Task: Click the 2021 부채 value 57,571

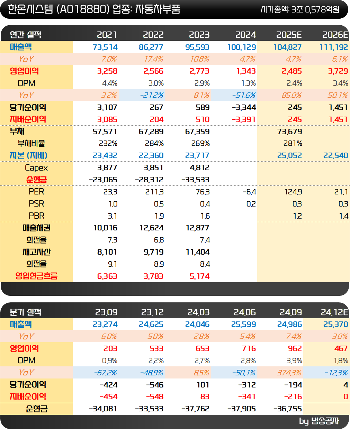Action: [x=105, y=131]
